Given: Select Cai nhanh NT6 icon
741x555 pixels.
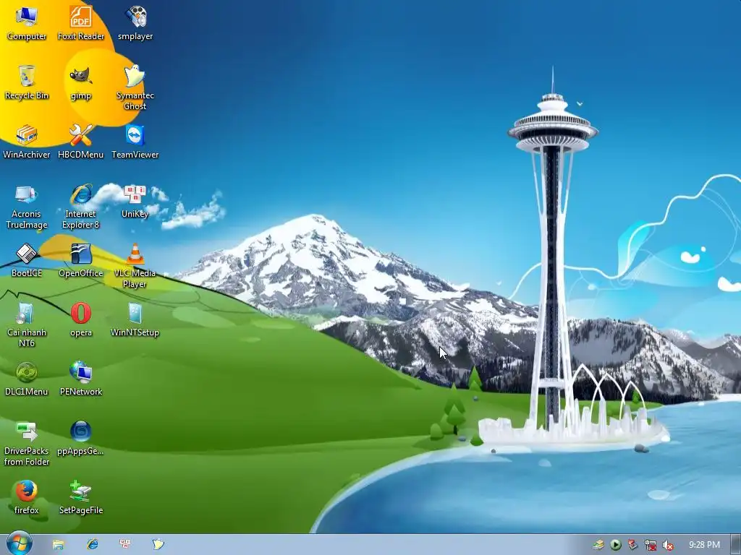Looking at the screenshot, I should pyautogui.click(x=27, y=325).
